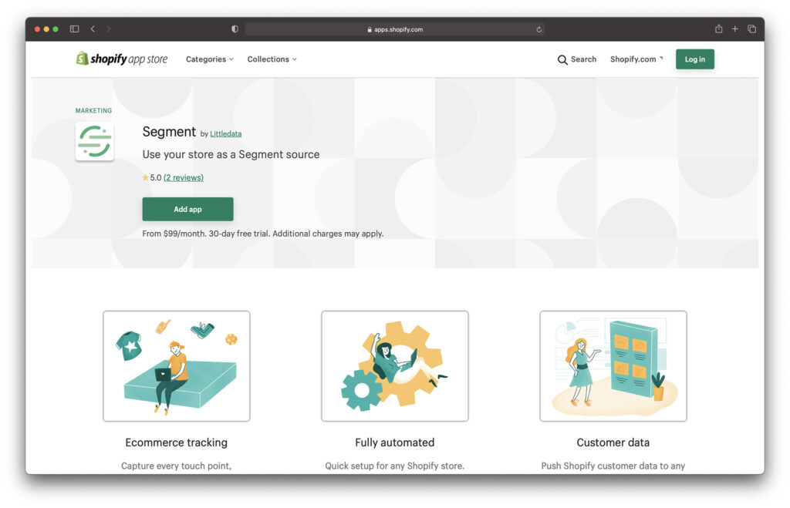
Task: Open the share sheet in Safari
Action: (x=718, y=29)
